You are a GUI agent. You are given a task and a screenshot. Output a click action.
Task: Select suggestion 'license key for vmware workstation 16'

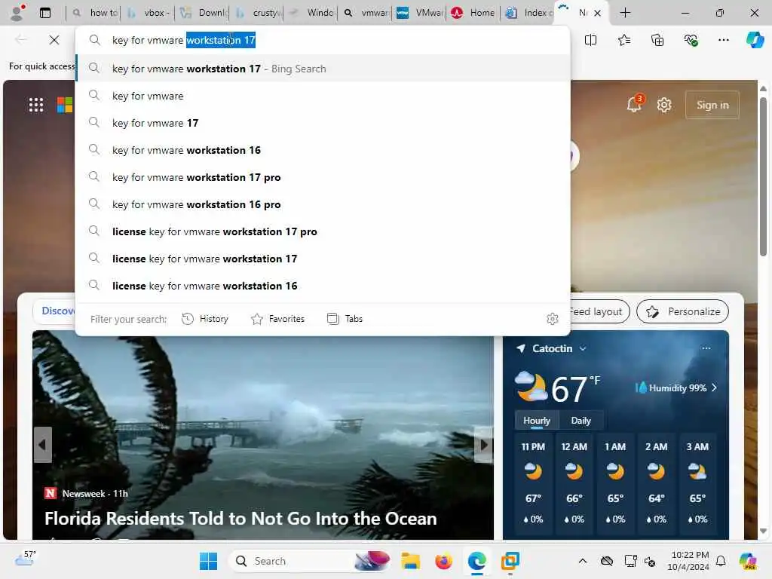[x=323, y=286]
